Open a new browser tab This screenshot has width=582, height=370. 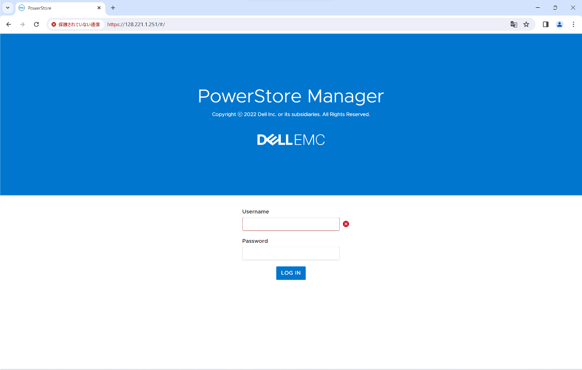point(113,8)
